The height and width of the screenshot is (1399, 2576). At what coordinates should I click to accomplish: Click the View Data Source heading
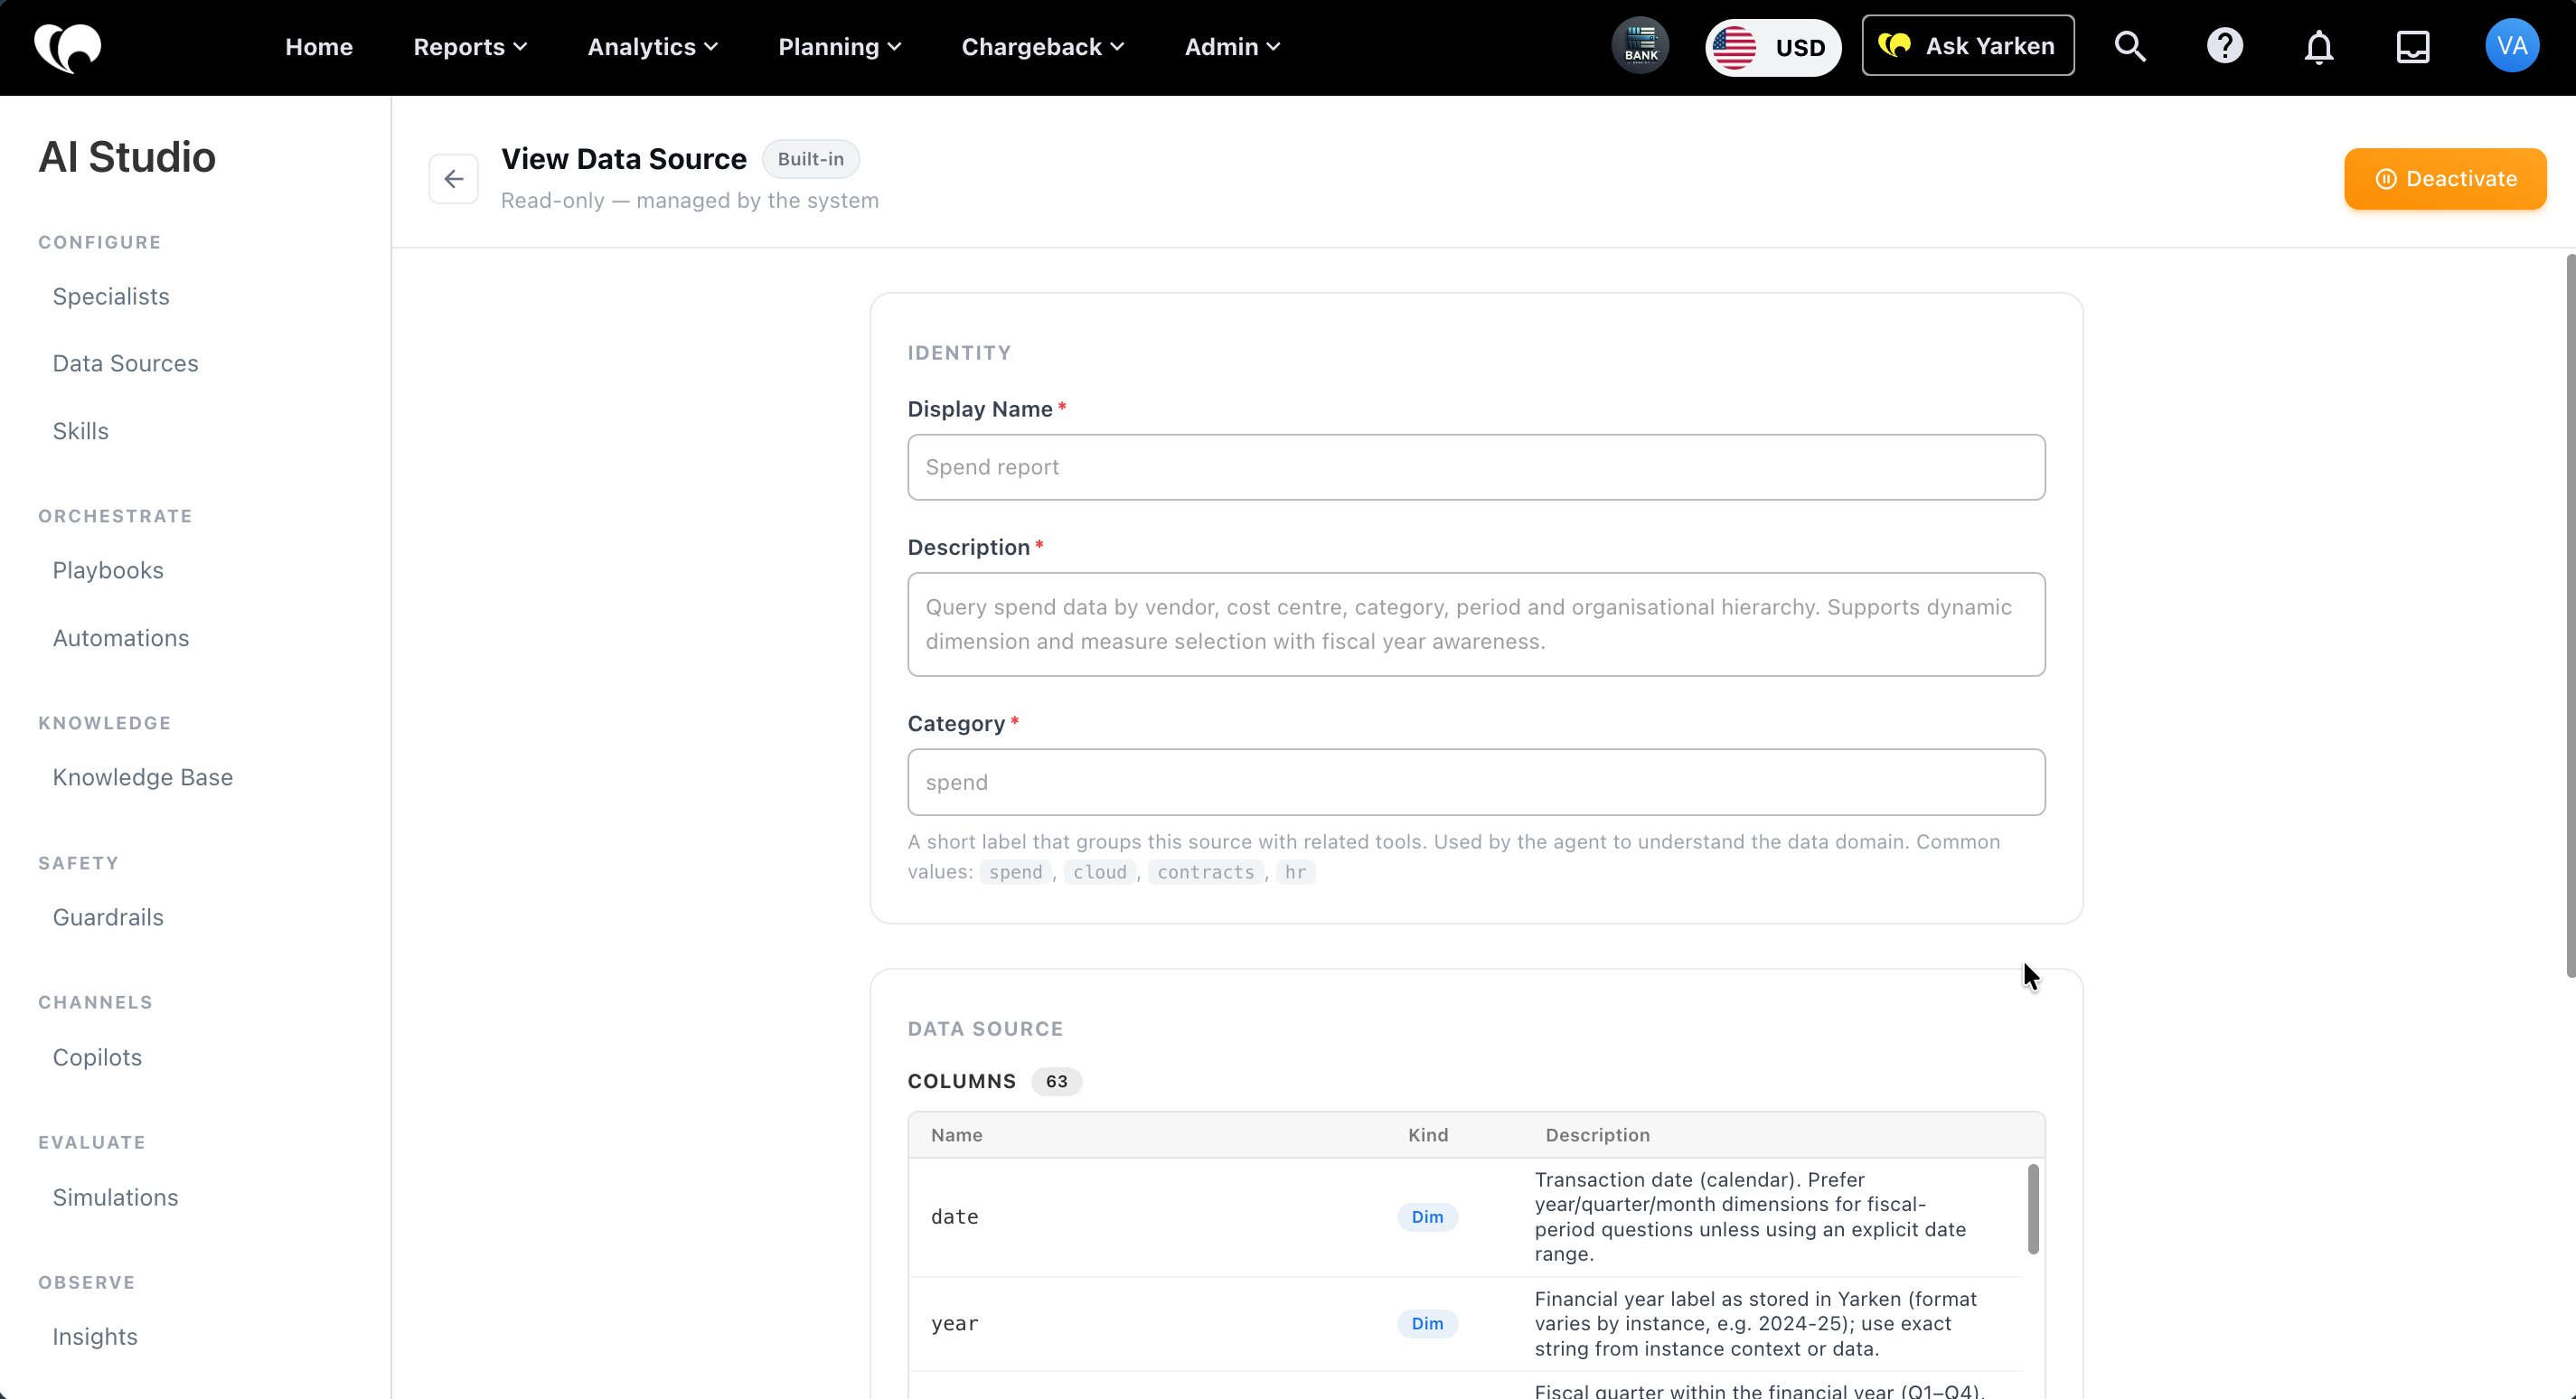coord(624,159)
